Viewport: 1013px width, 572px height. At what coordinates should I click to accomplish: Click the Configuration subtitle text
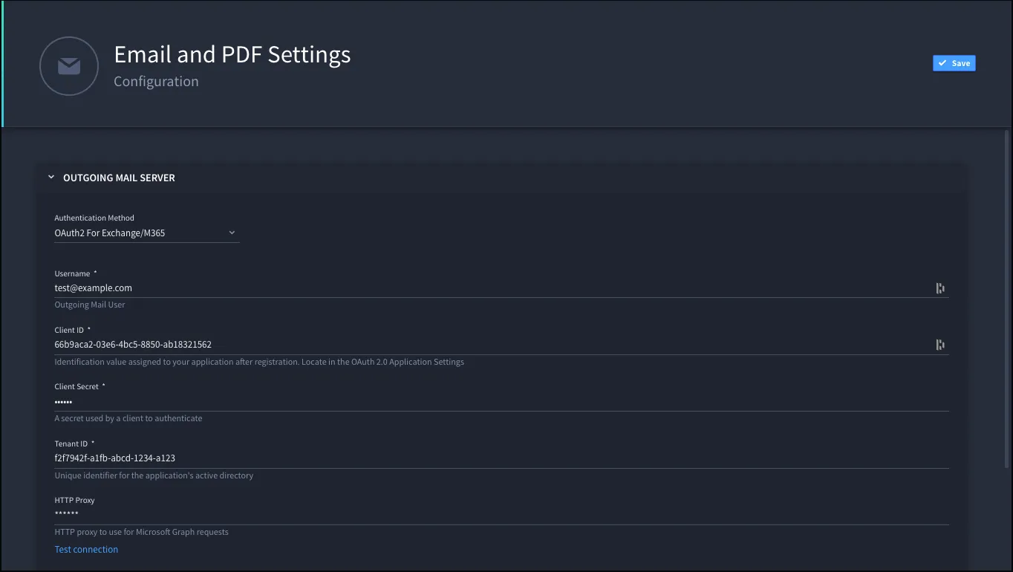click(x=156, y=82)
